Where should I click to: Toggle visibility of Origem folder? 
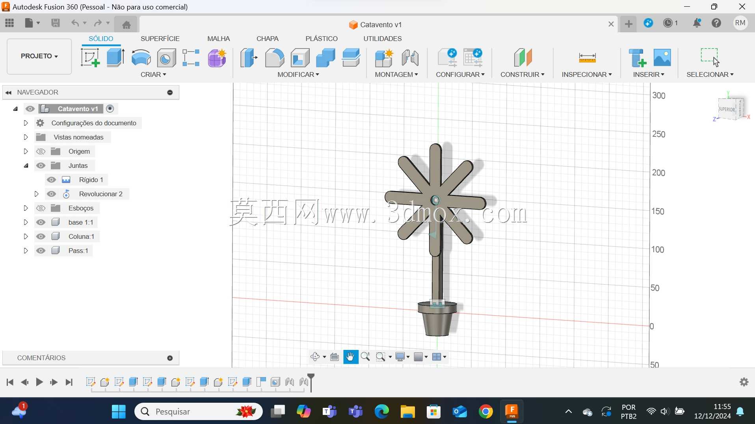[x=41, y=151]
